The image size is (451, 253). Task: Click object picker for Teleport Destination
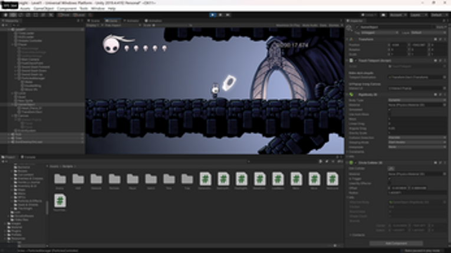445,77
